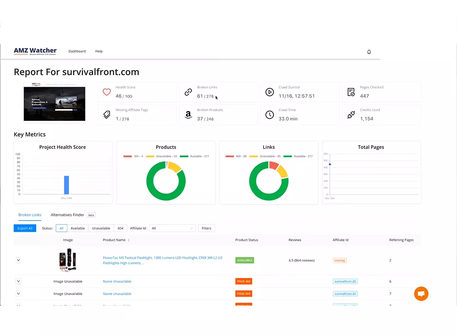Viewport: 457px width, 336px height.
Task: Click the missing affiliate id tag
Action: [x=339, y=261]
